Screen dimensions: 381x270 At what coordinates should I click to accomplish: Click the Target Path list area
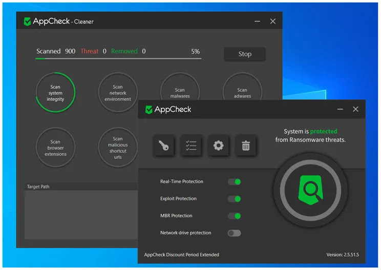pos(81,215)
